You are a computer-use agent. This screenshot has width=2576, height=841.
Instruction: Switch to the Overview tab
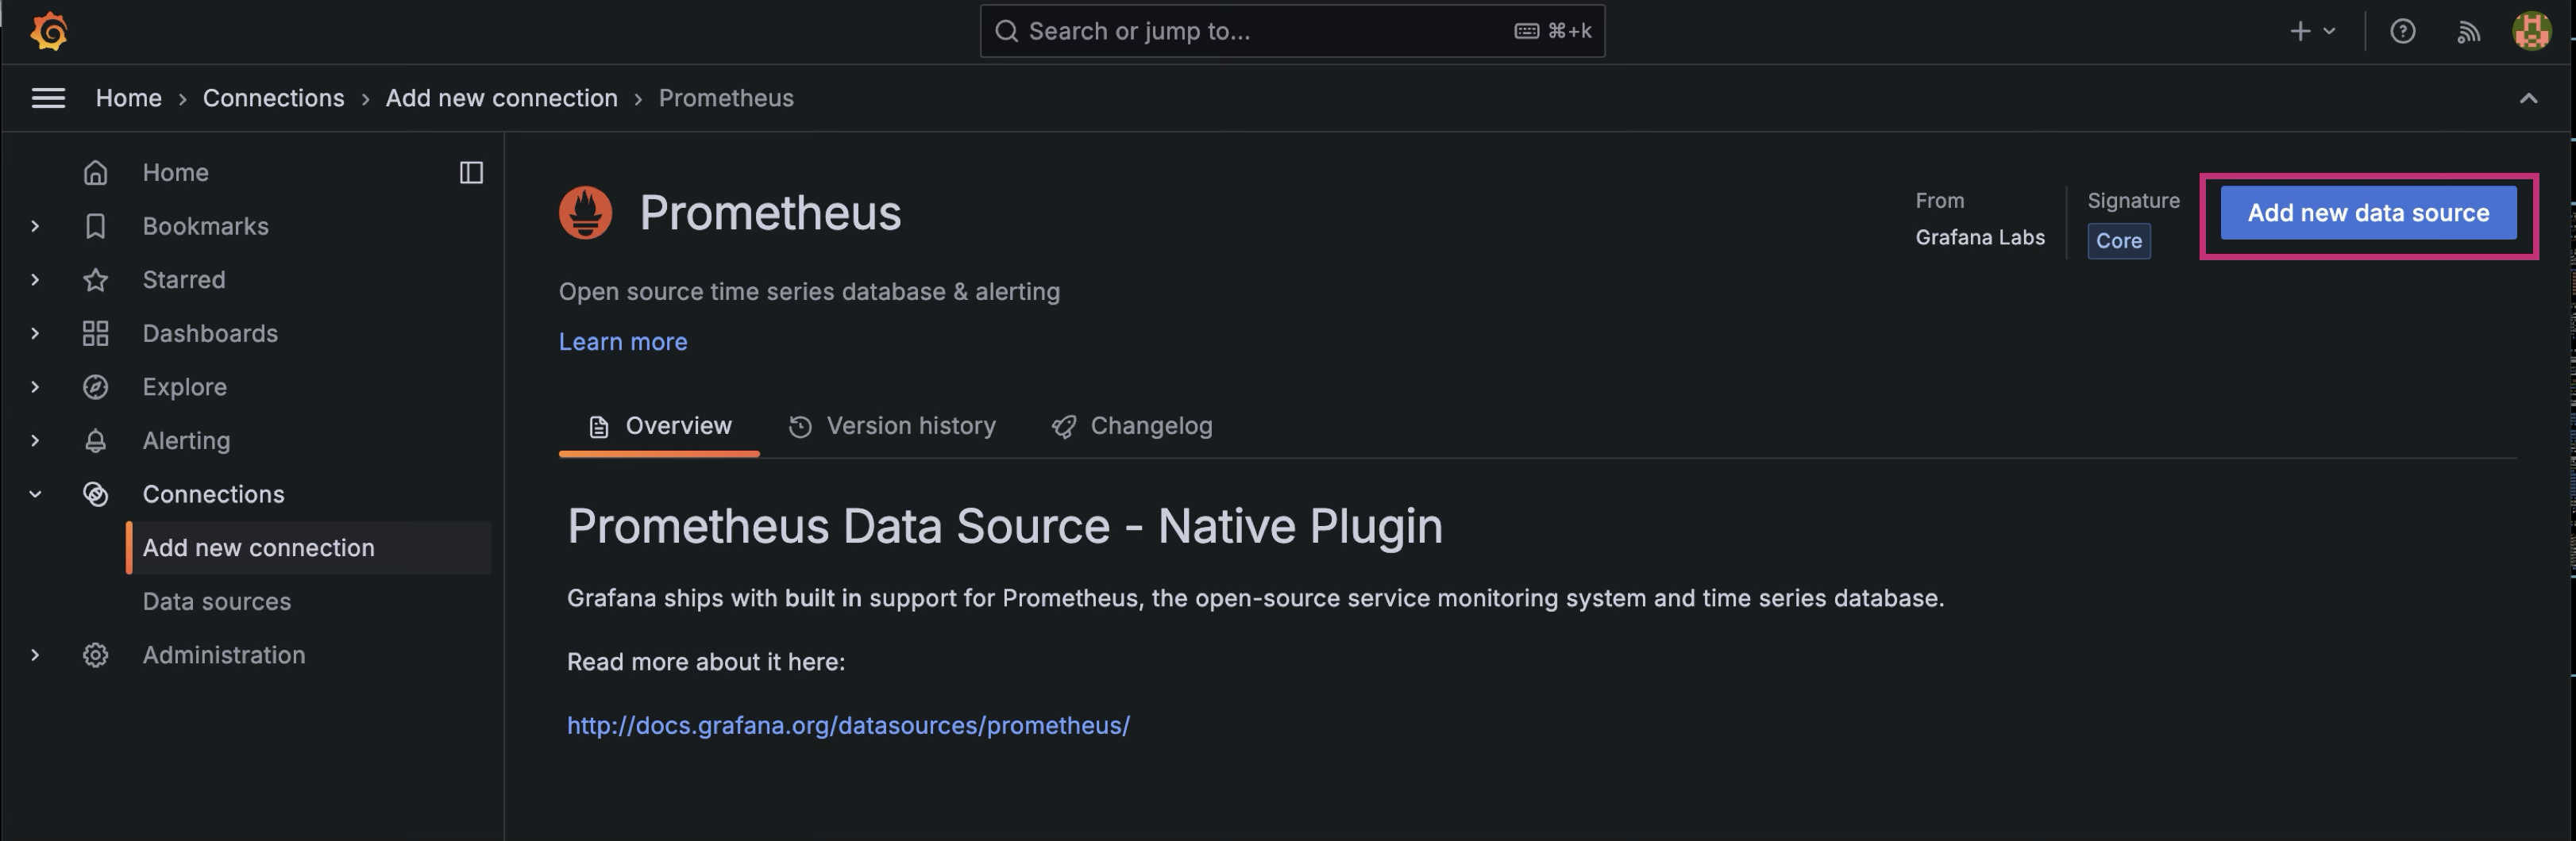tap(659, 427)
